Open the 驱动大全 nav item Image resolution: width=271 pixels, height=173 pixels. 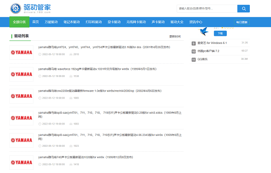[177, 22]
